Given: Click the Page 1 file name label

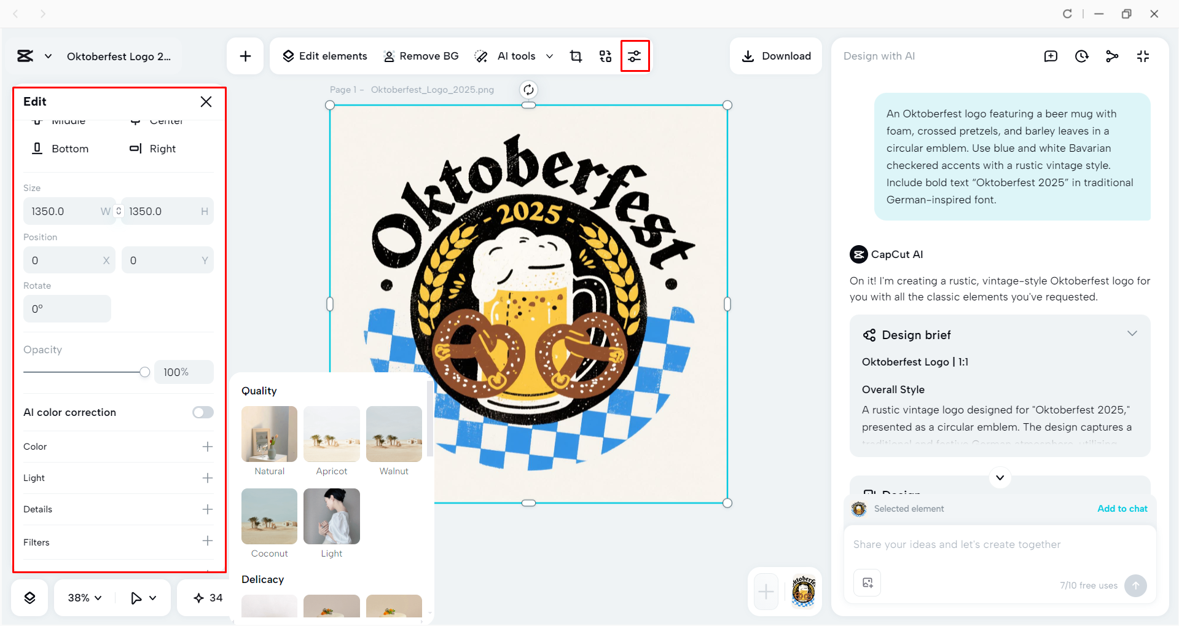Looking at the screenshot, I should [412, 90].
